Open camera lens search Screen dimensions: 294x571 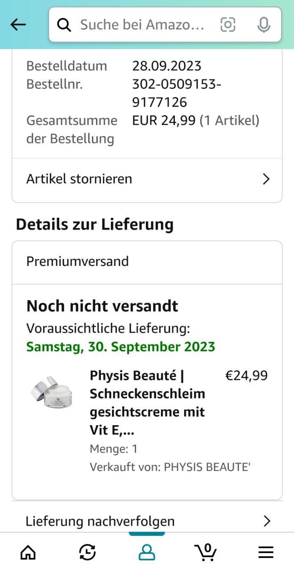228,25
